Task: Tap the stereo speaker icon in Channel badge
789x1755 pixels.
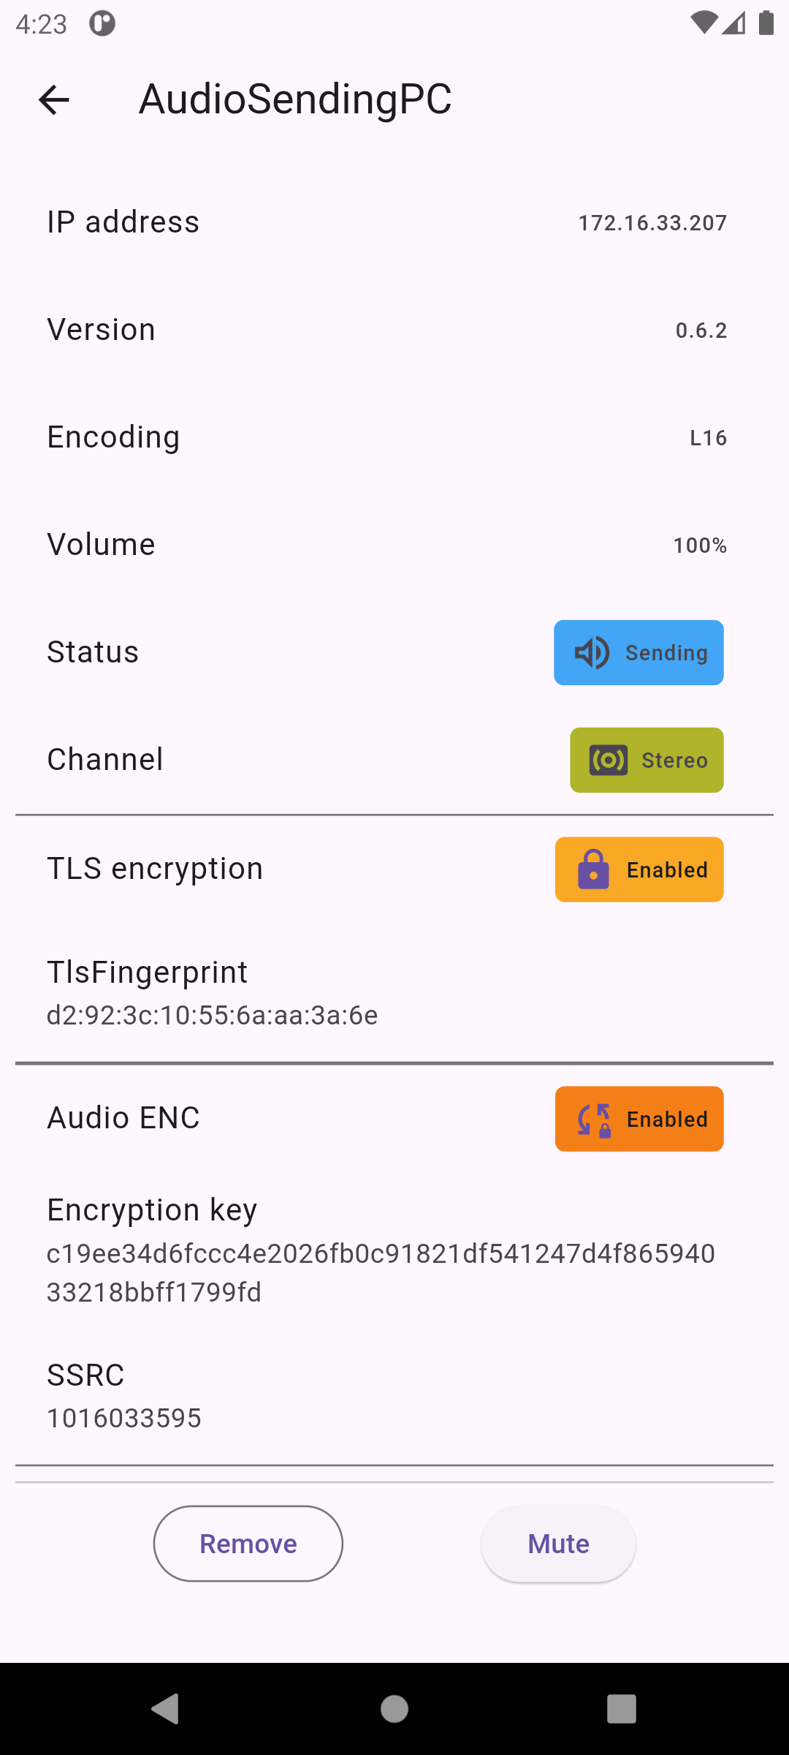Action: [609, 760]
